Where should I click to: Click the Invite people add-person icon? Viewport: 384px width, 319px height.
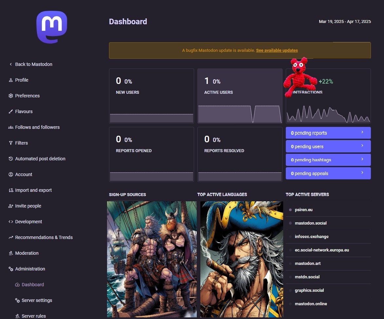10,206
